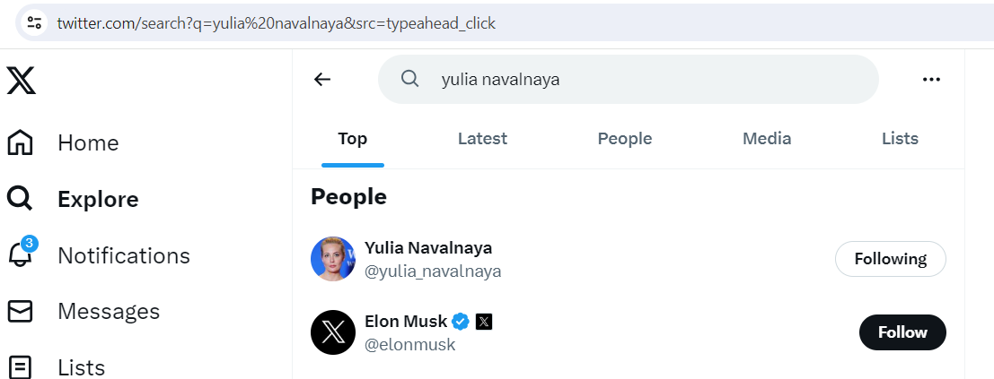Image resolution: width=994 pixels, height=379 pixels.
Task: Open Elon Musk's profile name link
Action: point(405,321)
